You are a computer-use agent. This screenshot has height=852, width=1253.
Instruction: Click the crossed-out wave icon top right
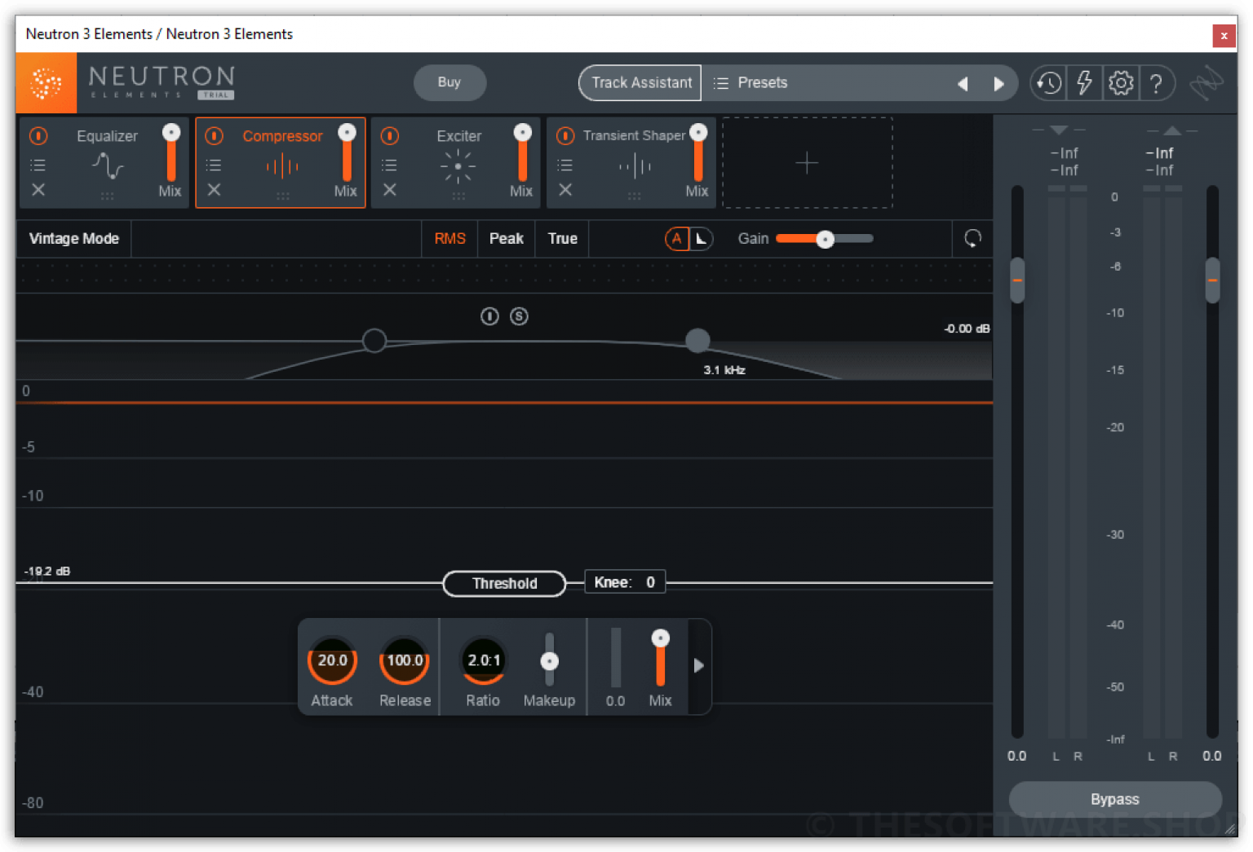pos(1206,82)
